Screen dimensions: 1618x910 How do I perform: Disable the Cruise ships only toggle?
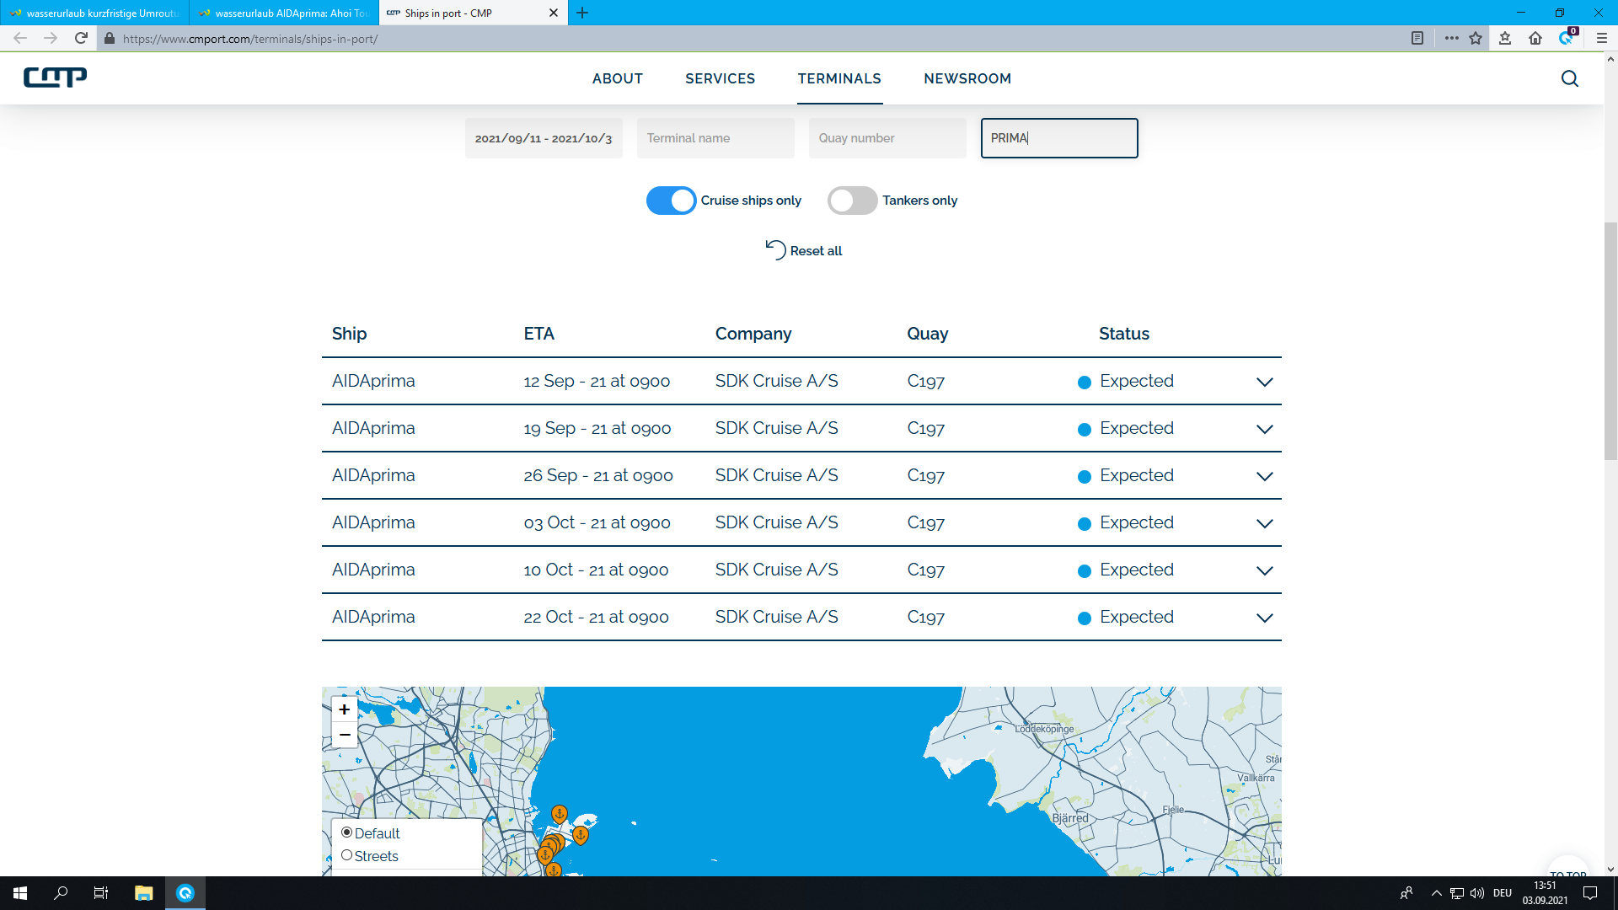click(x=671, y=201)
